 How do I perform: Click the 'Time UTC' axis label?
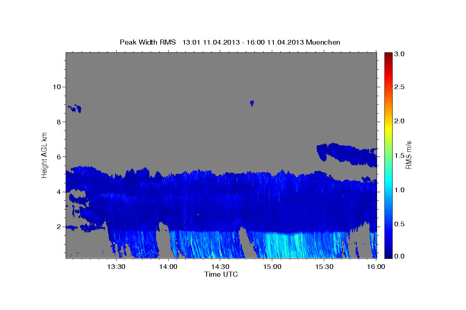[221, 274]
